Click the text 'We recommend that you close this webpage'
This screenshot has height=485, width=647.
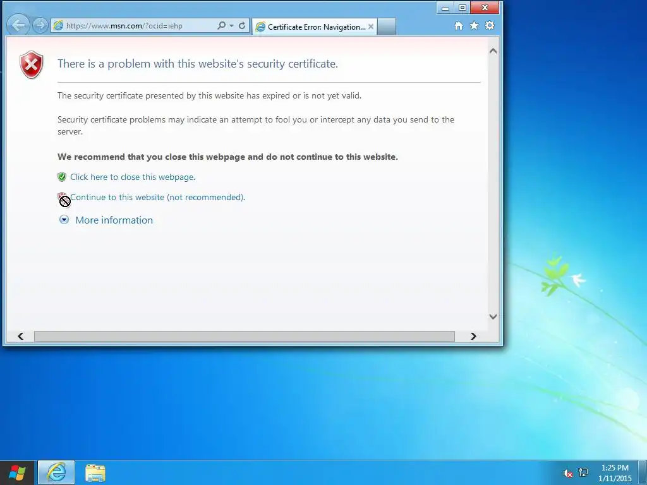click(152, 157)
